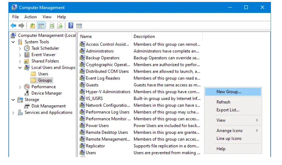
Task: Select the Remote Management... row
Action: tap(140, 139)
